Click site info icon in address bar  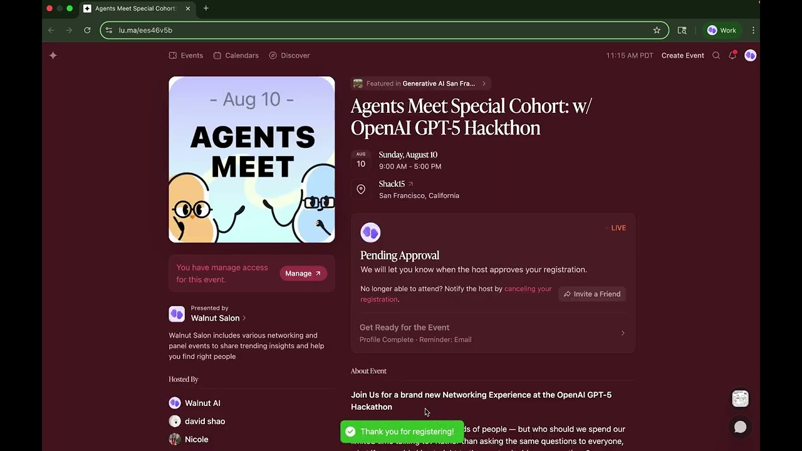click(x=109, y=30)
